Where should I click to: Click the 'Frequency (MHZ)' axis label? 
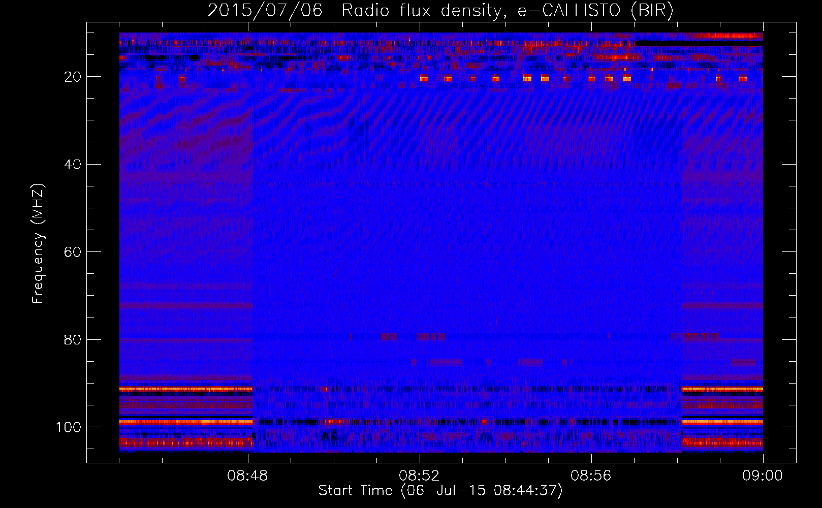pyautogui.click(x=38, y=244)
